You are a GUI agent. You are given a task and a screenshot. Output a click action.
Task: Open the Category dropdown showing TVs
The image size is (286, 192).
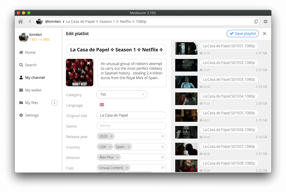(x=122, y=95)
